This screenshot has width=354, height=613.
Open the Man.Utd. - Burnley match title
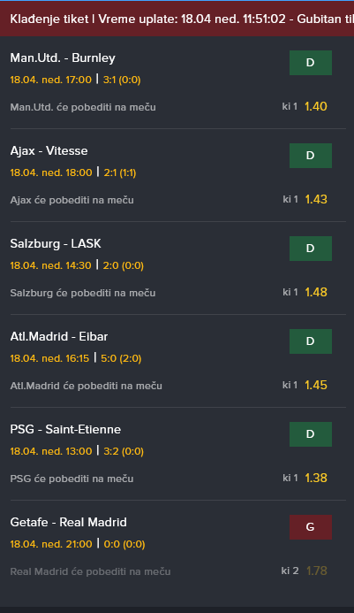[x=63, y=57]
